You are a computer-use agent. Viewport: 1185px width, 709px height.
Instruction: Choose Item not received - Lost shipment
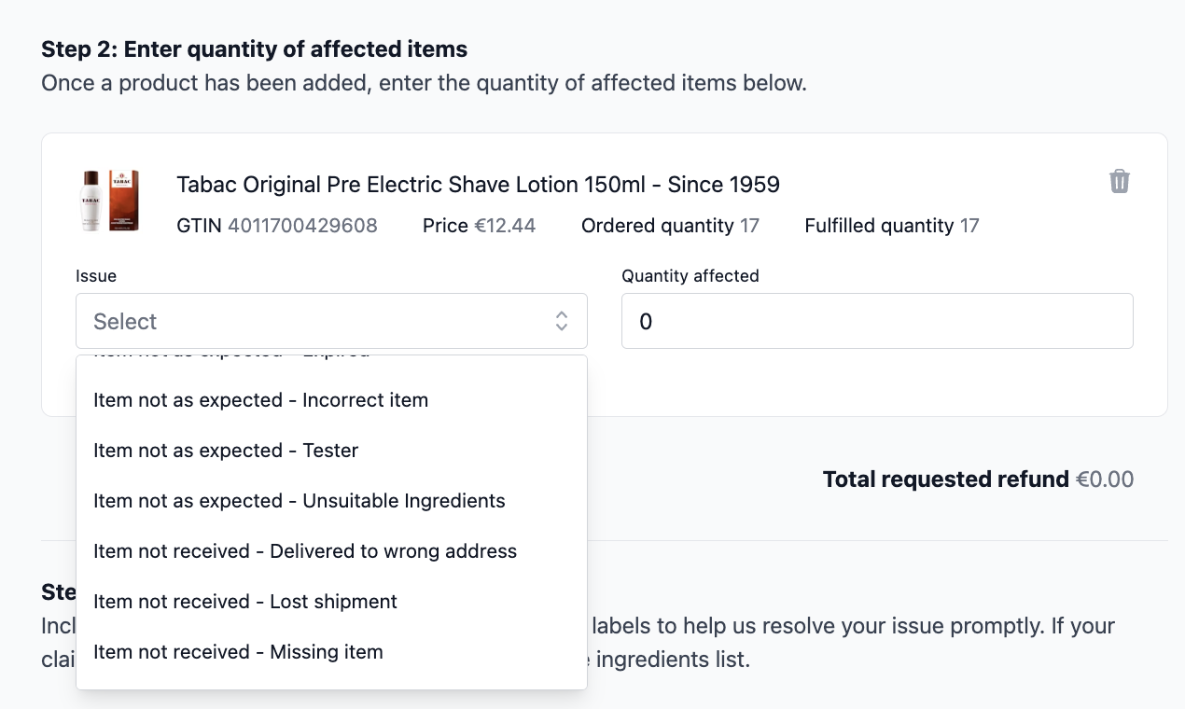(x=331, y=602)
